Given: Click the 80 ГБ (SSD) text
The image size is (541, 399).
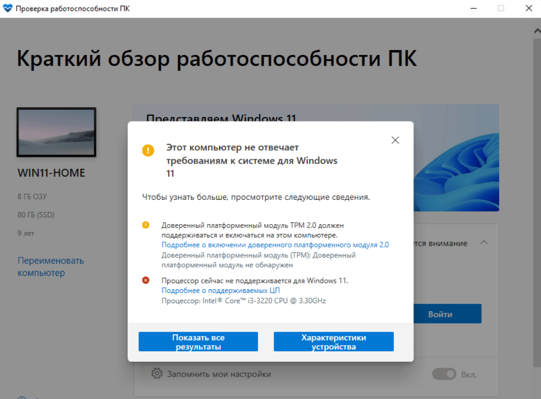Looking at the screenshot, I should [36, 215].
